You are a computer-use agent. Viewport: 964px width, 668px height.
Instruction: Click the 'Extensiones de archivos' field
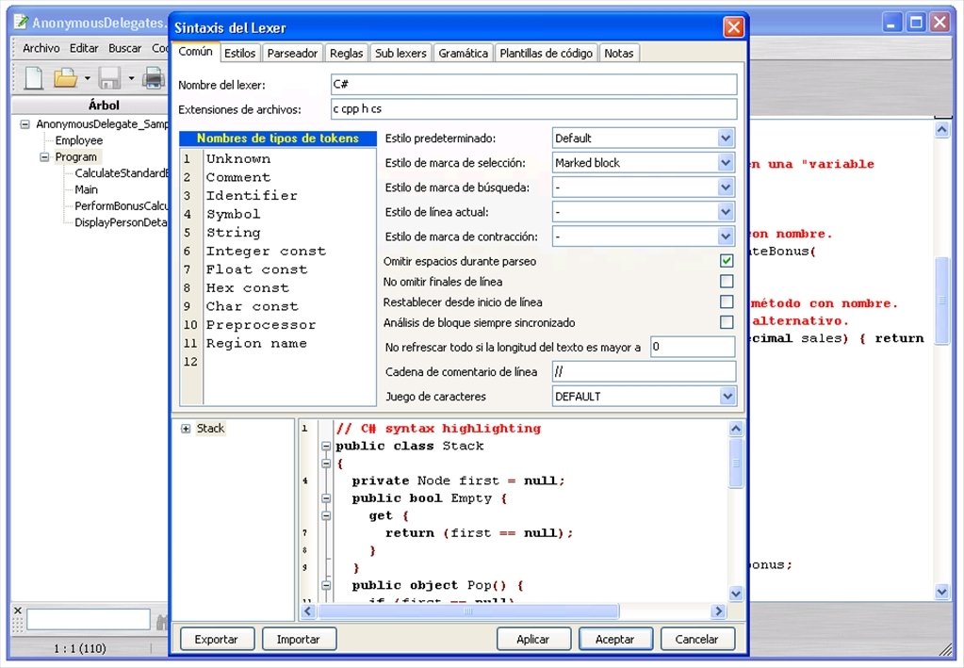click(x=533, y=108)
